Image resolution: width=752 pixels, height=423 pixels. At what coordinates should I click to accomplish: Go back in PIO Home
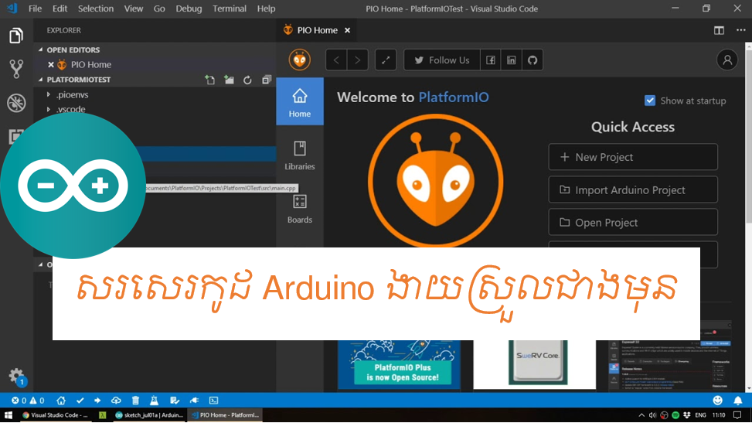336,60
